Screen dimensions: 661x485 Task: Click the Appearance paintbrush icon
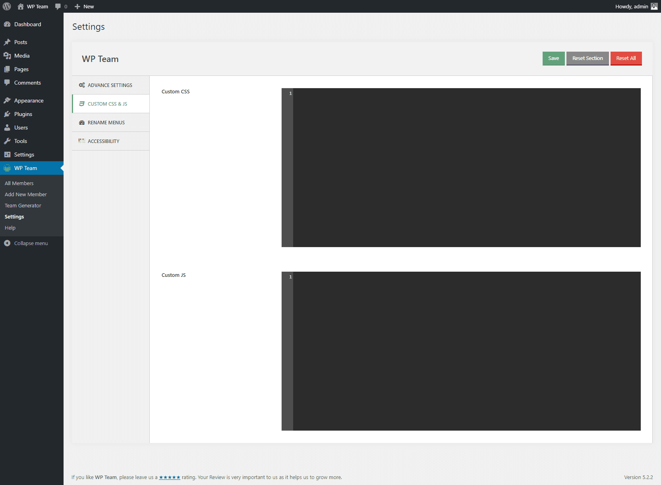(x=7, y=100)
